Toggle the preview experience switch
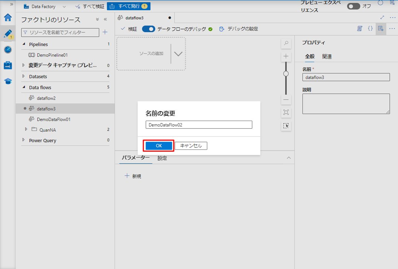Screen dimensions: 398x269 click(x=354, y=6)
